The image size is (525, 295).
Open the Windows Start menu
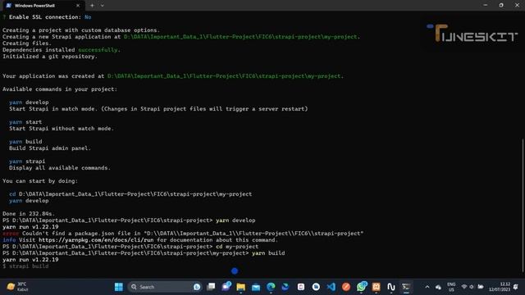[x=118, y=287]
